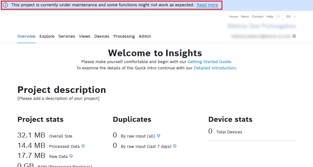The height and width of the screenshot is (167, 313).
Task: Click Read more in maintenance banner
Action: (207, 5)
